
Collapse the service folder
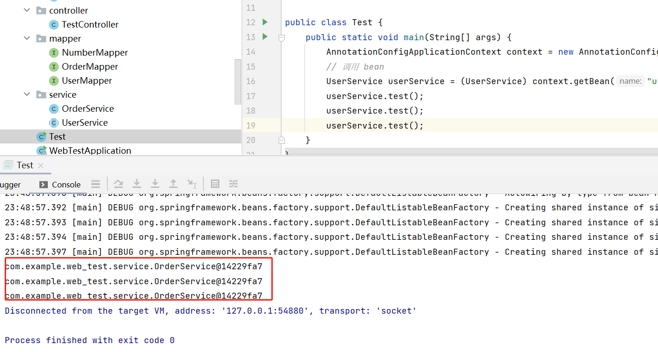click(x=27, y=94)
